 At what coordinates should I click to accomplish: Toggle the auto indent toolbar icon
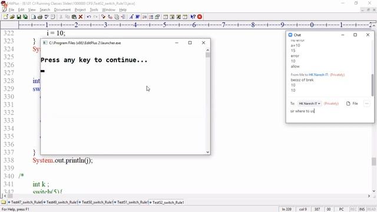pos(144,17)
